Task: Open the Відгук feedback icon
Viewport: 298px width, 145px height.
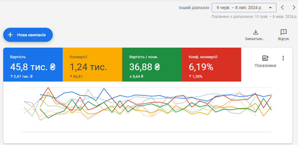Action: (283, 32)
